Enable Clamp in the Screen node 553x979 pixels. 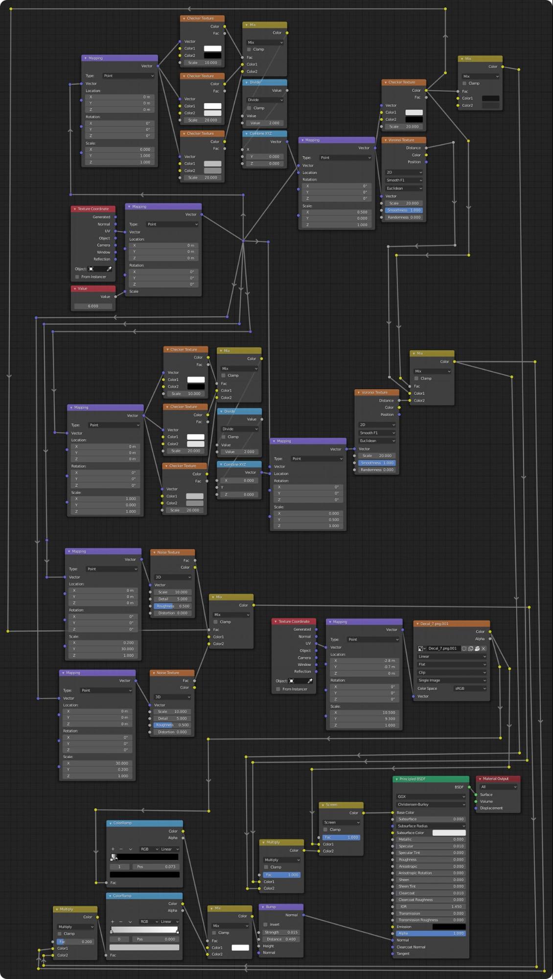325,830
